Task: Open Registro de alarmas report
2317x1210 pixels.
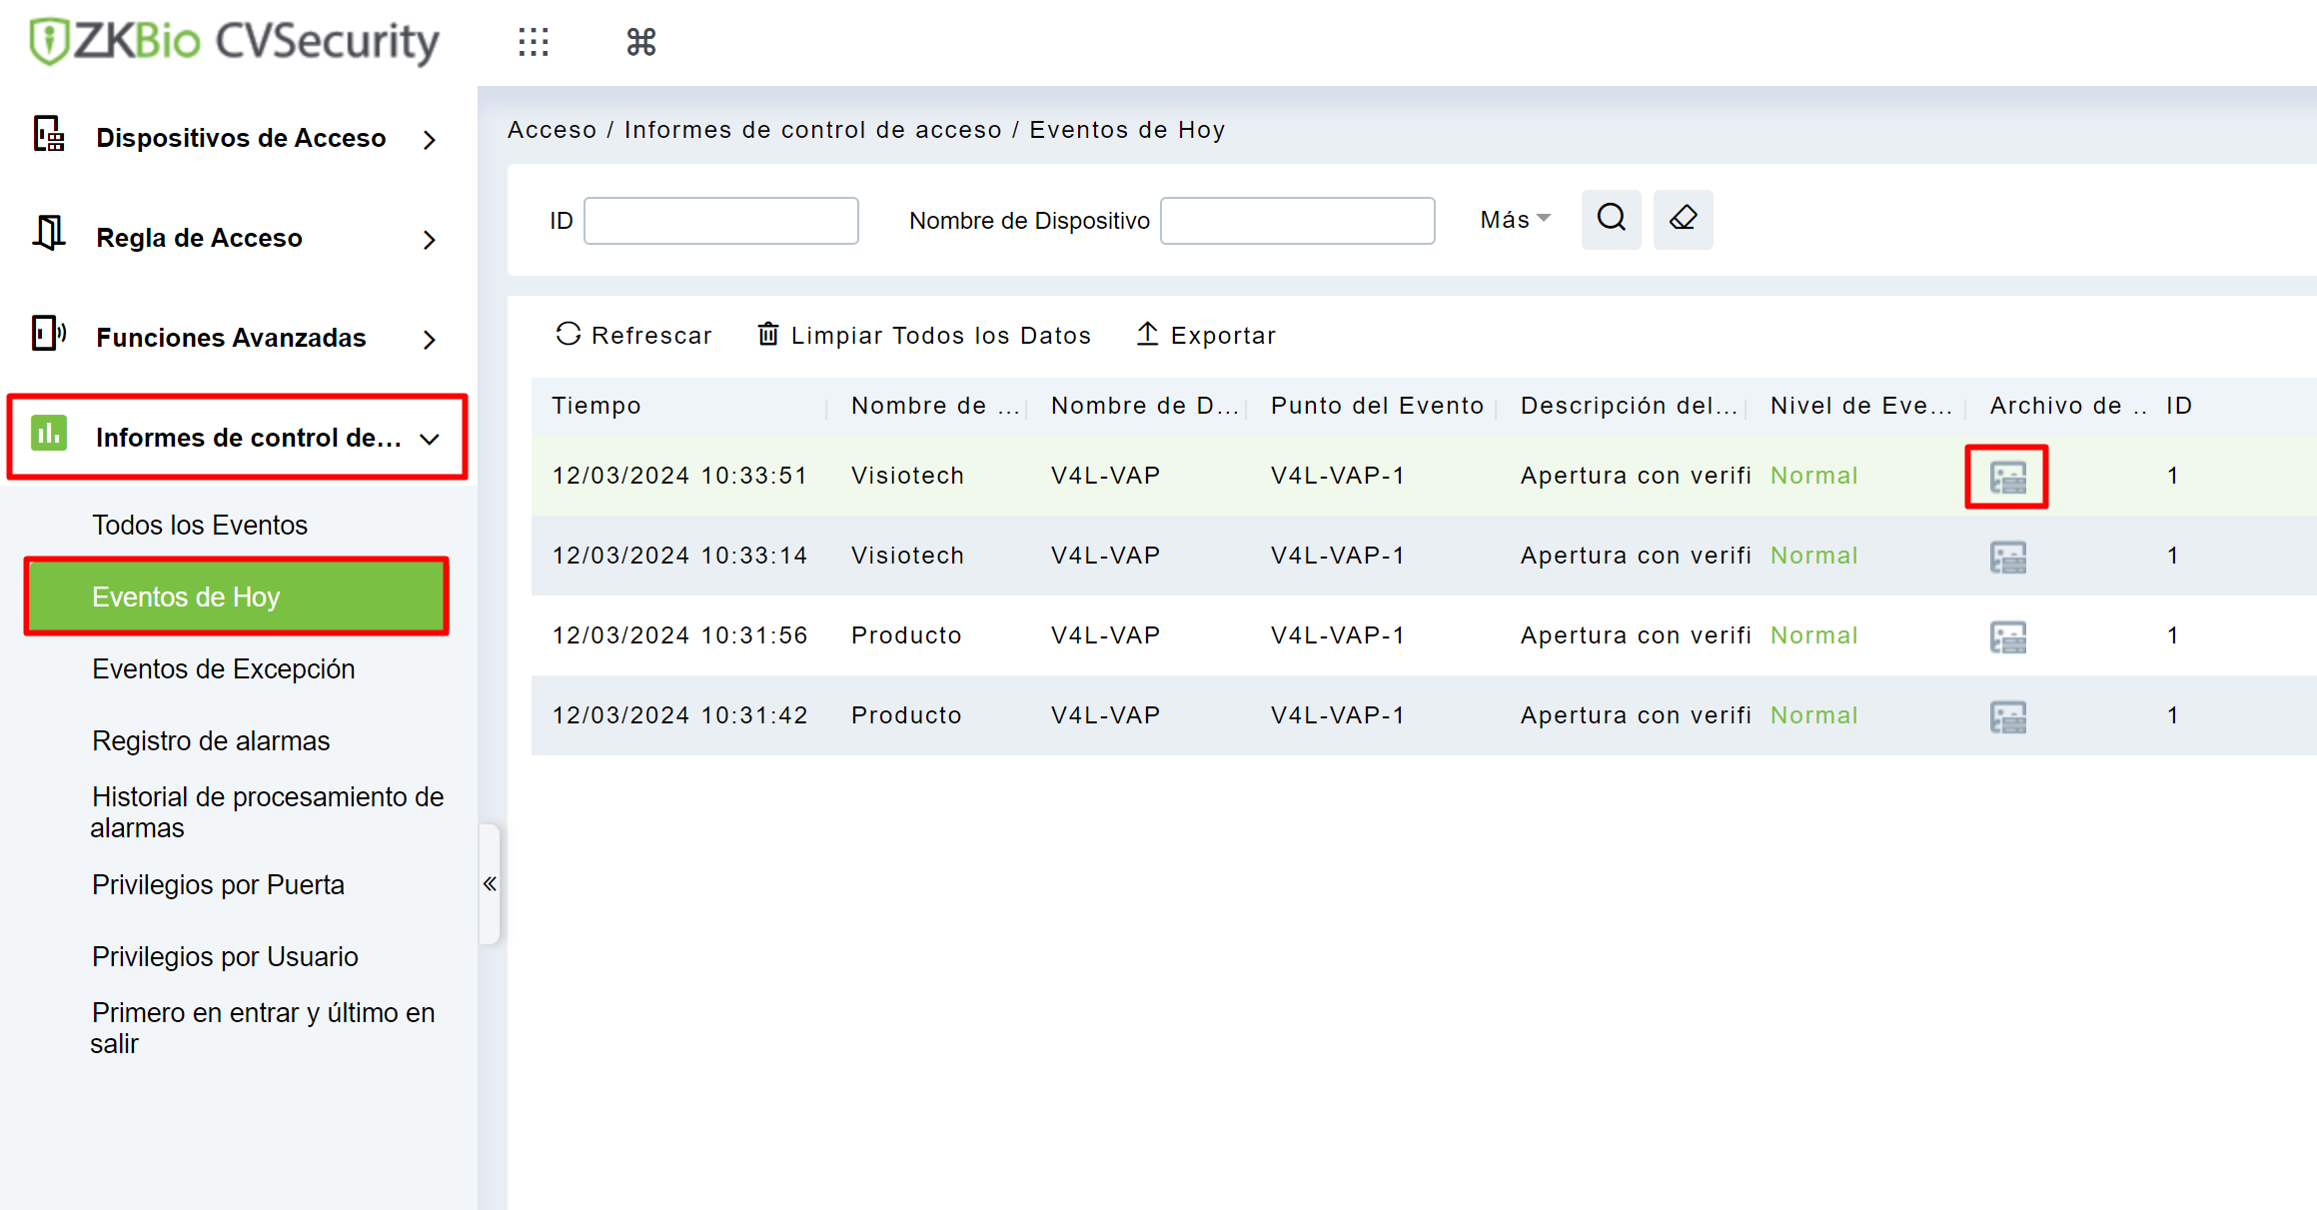Action: point(211,741)
